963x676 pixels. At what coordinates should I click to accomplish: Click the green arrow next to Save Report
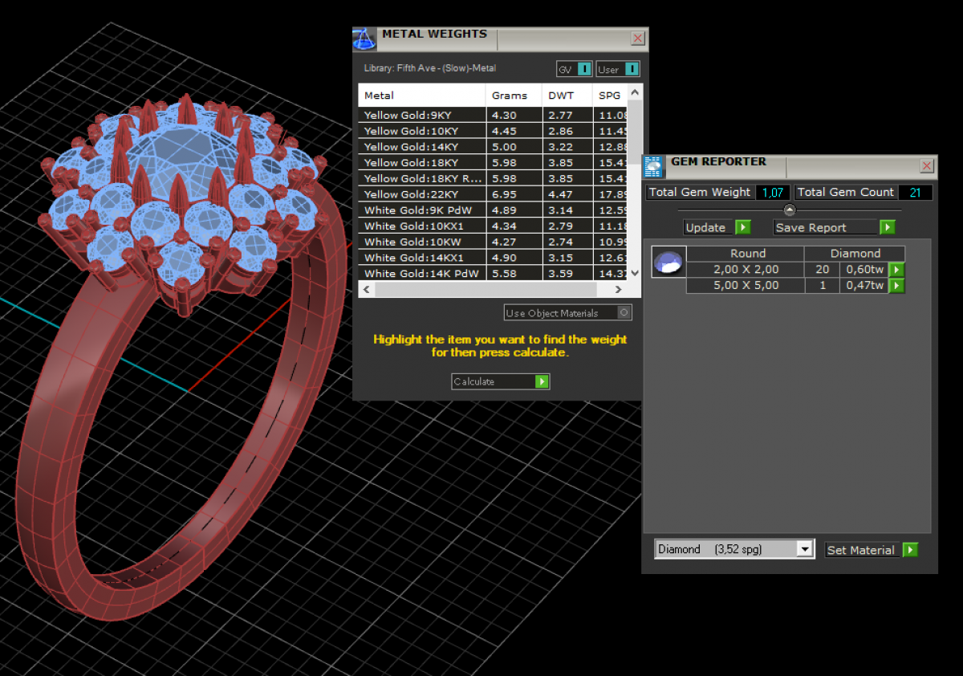[887, 228]
